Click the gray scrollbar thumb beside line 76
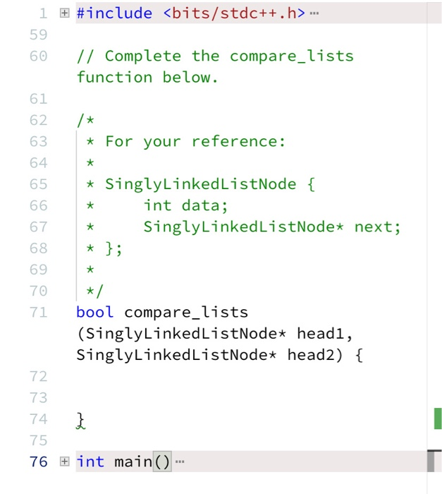 pos(431,462)
